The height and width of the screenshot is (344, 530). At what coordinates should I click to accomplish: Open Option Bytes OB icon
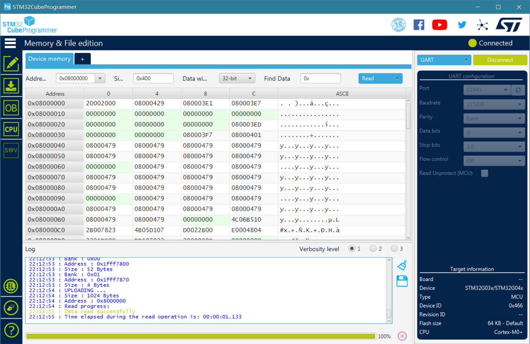pyautogui.click(x=11, y=108)
